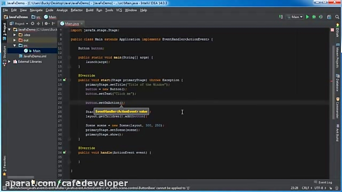Click scroll from source target icon
The width and height of the screenshot is (342, 192).
tap(33, 24)
